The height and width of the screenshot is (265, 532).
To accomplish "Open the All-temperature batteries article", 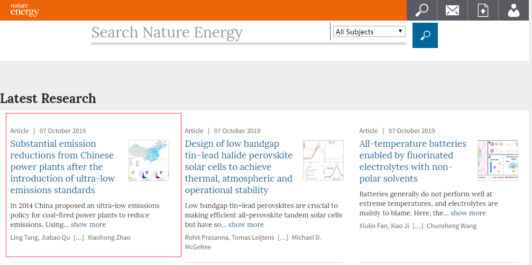I will pos(412,161).
